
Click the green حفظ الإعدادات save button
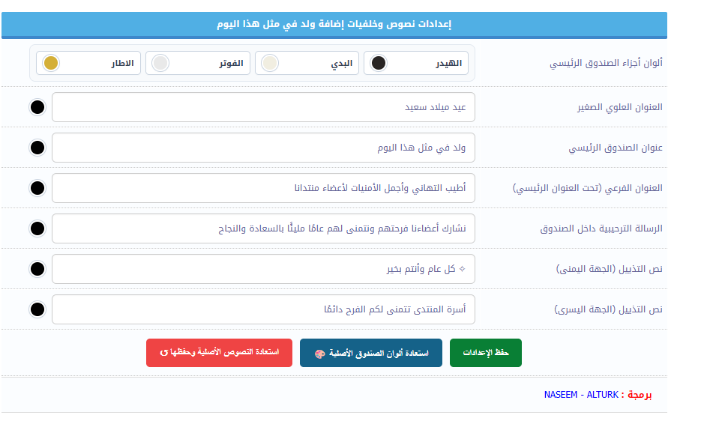[485, 353]
